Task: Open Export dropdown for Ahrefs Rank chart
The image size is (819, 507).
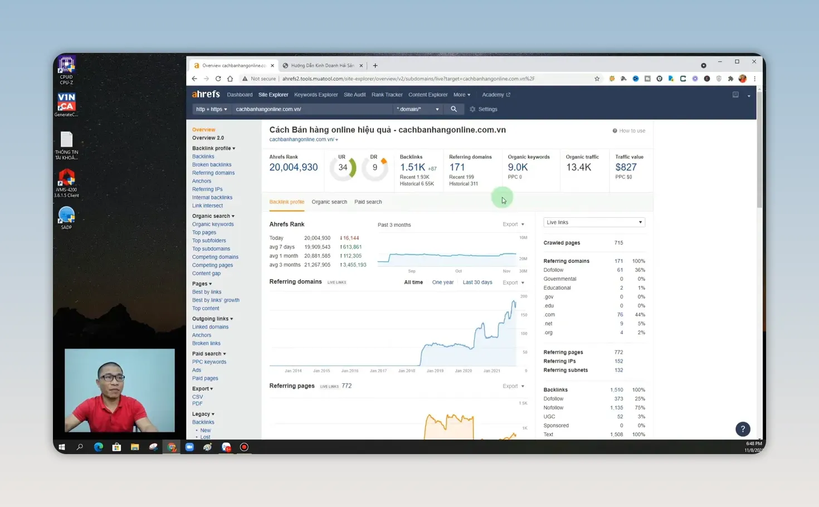Action: (513, 225)
